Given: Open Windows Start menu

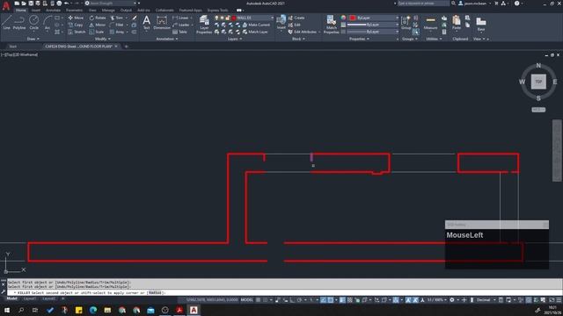Looking at the screenshot, I should click(7, 310).
